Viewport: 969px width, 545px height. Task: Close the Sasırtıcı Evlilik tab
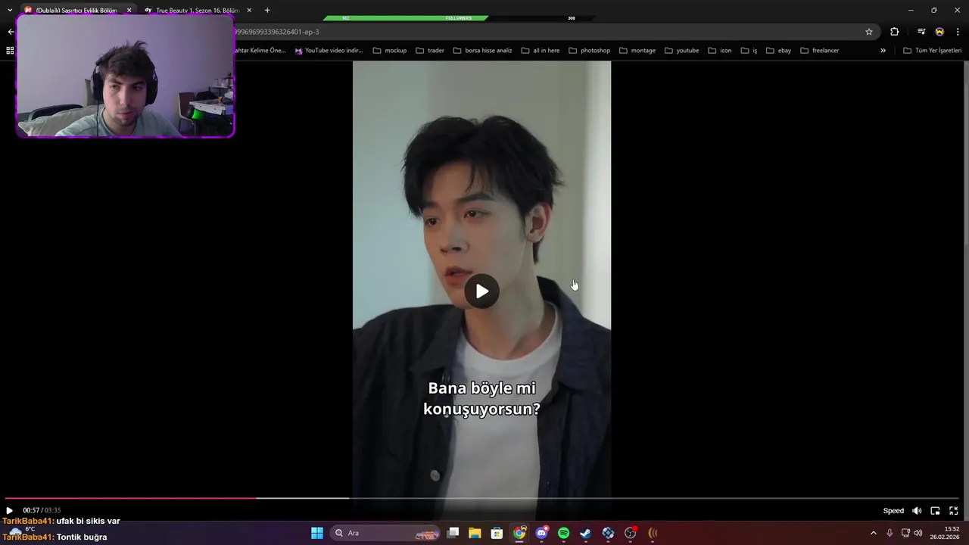(x=129, y=11)
